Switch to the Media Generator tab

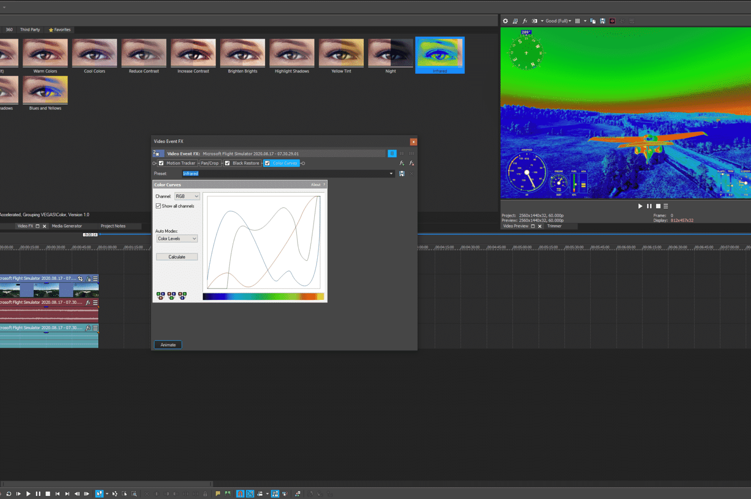(67, 226)
